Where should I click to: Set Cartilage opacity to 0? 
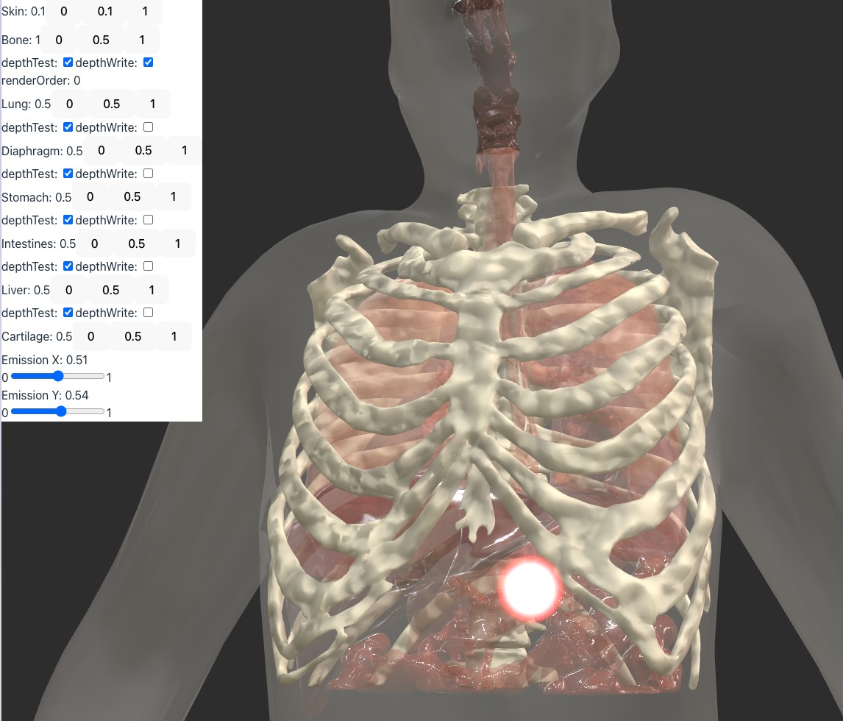(x=91, y=336)
